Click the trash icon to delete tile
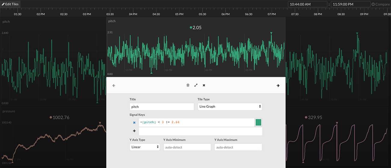This screenshot has width=391, height=168. (188, 85)
